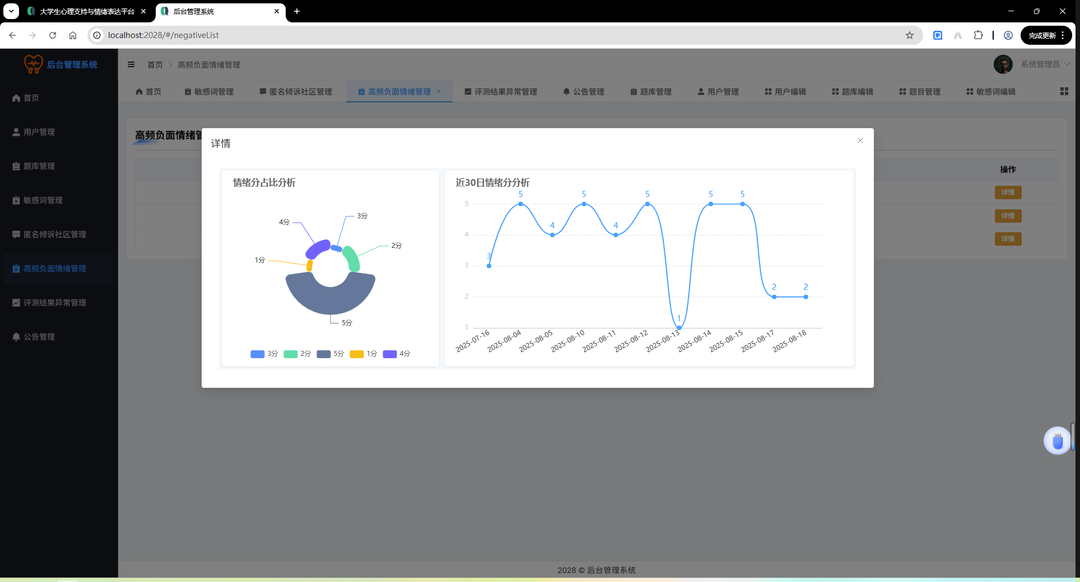Screen dimensions: 1080x582
Task: Reload the current browser page
Action: (x=53, y=35)
